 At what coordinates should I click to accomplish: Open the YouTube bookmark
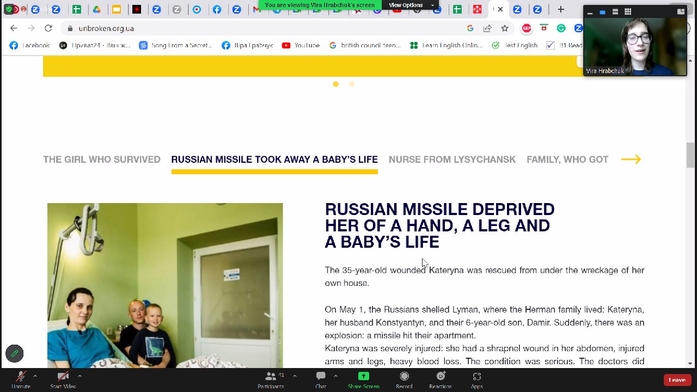(x=301, y=45)
